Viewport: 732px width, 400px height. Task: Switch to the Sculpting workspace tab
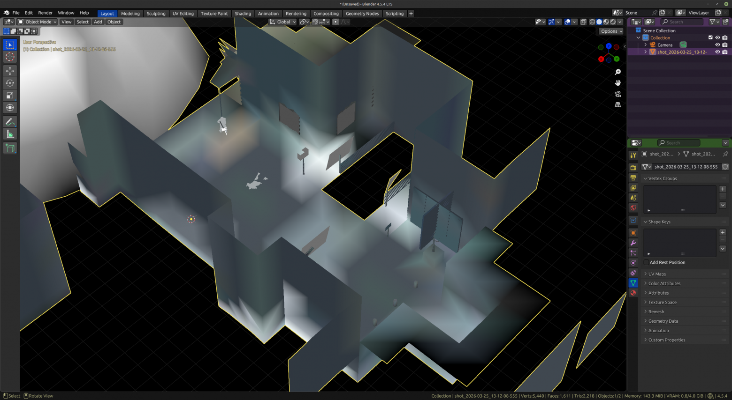(156, 14)
